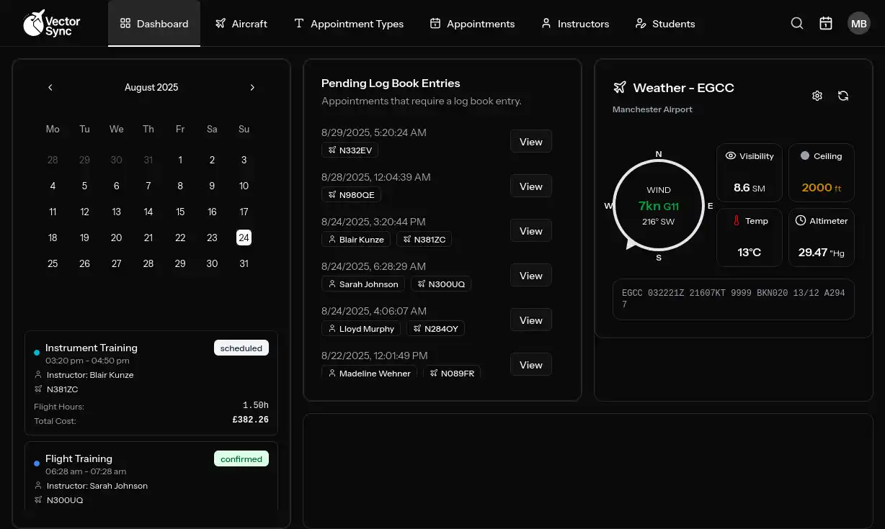The height and width of the screenshot is (529, 885).
Task: Refresh the EGCC weather data
Action: pyautogui.click(x=843, y=96)
